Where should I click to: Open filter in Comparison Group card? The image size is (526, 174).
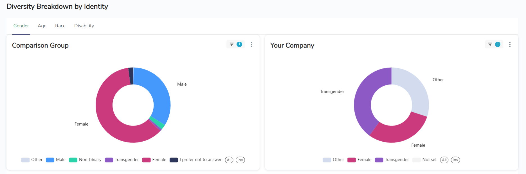[235, 44]
